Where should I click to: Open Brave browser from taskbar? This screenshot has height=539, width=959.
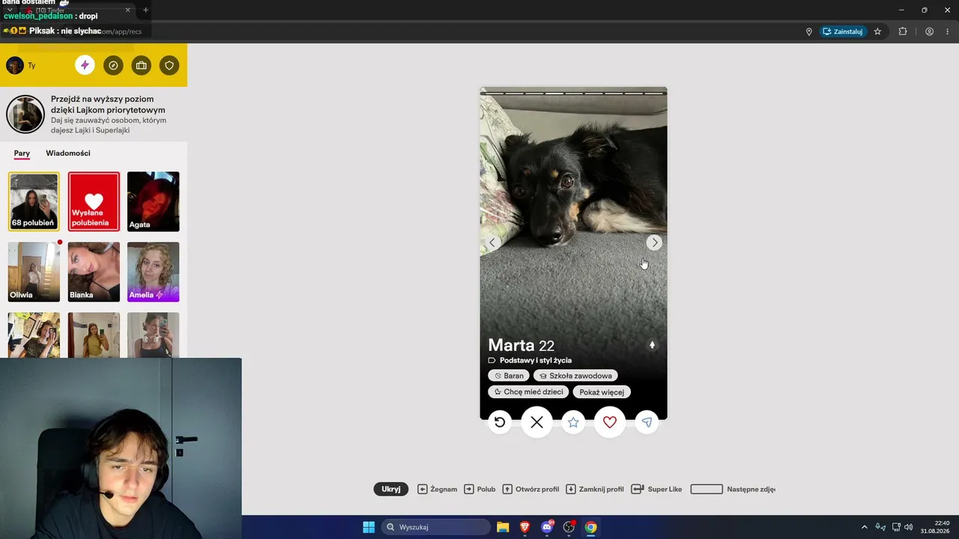524,527
